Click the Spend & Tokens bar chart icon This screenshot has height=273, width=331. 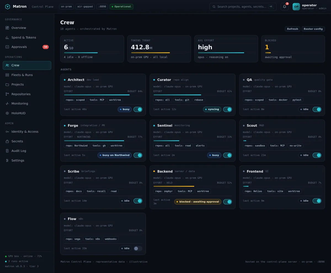pyautogui.click(x=7, y=38)
